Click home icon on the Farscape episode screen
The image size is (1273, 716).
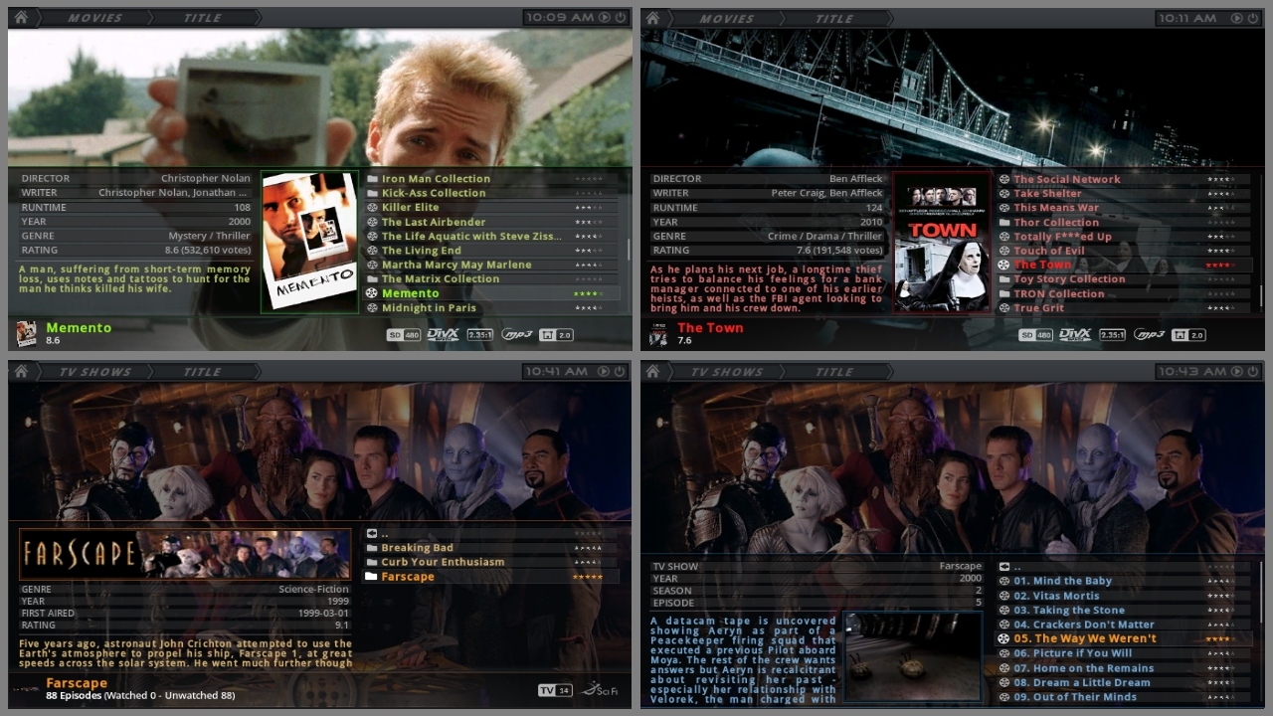pos(653,371)
